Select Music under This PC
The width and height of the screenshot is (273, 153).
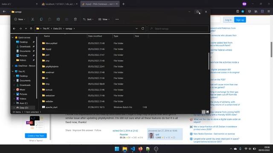pyautogui.click(x=22, y=90)
